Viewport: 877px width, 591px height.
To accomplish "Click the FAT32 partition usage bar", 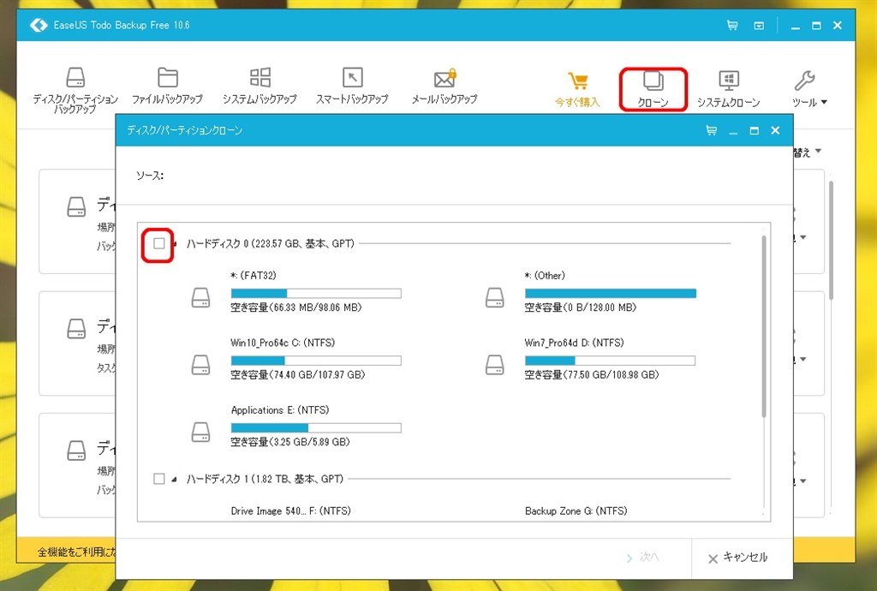I will tap(316, 293).
